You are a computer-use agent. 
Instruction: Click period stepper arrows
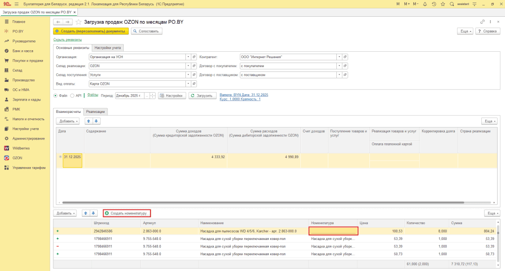pyautogui.click(x=153, y=96)
